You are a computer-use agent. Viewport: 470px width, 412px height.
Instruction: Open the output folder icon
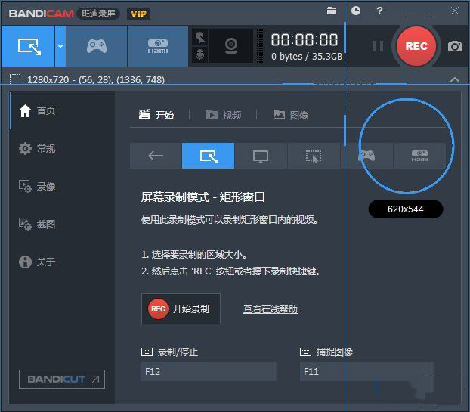pos(331,11)
